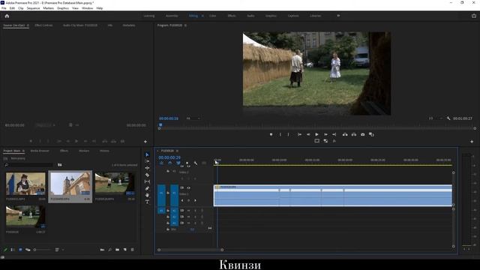This screenshot has height=270, width=480.
Task: Toggle project read-only green pencil icon
Action: 5,250
